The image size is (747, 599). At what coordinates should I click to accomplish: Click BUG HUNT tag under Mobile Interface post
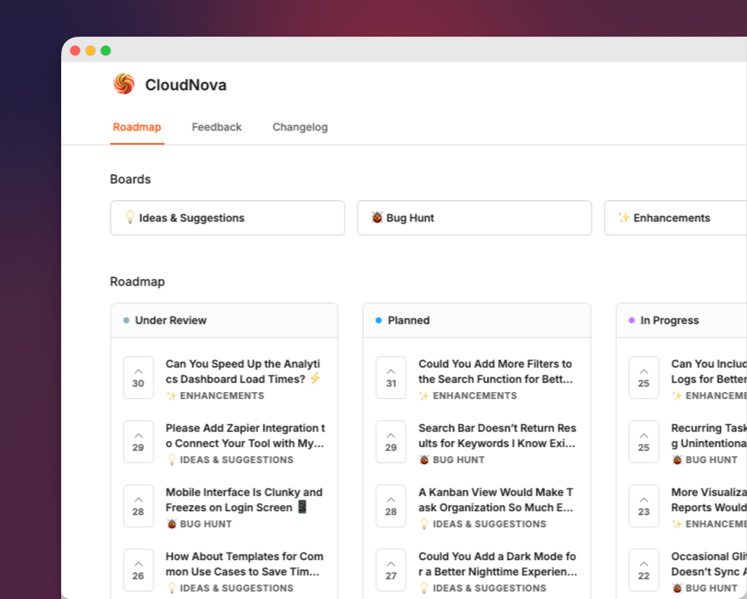coord(199,524)
